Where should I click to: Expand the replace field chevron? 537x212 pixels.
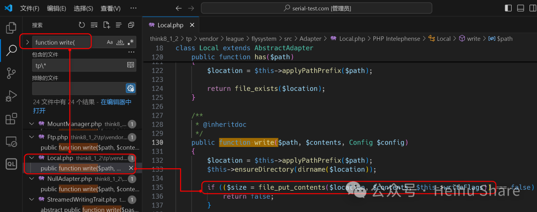click(27, 42)
